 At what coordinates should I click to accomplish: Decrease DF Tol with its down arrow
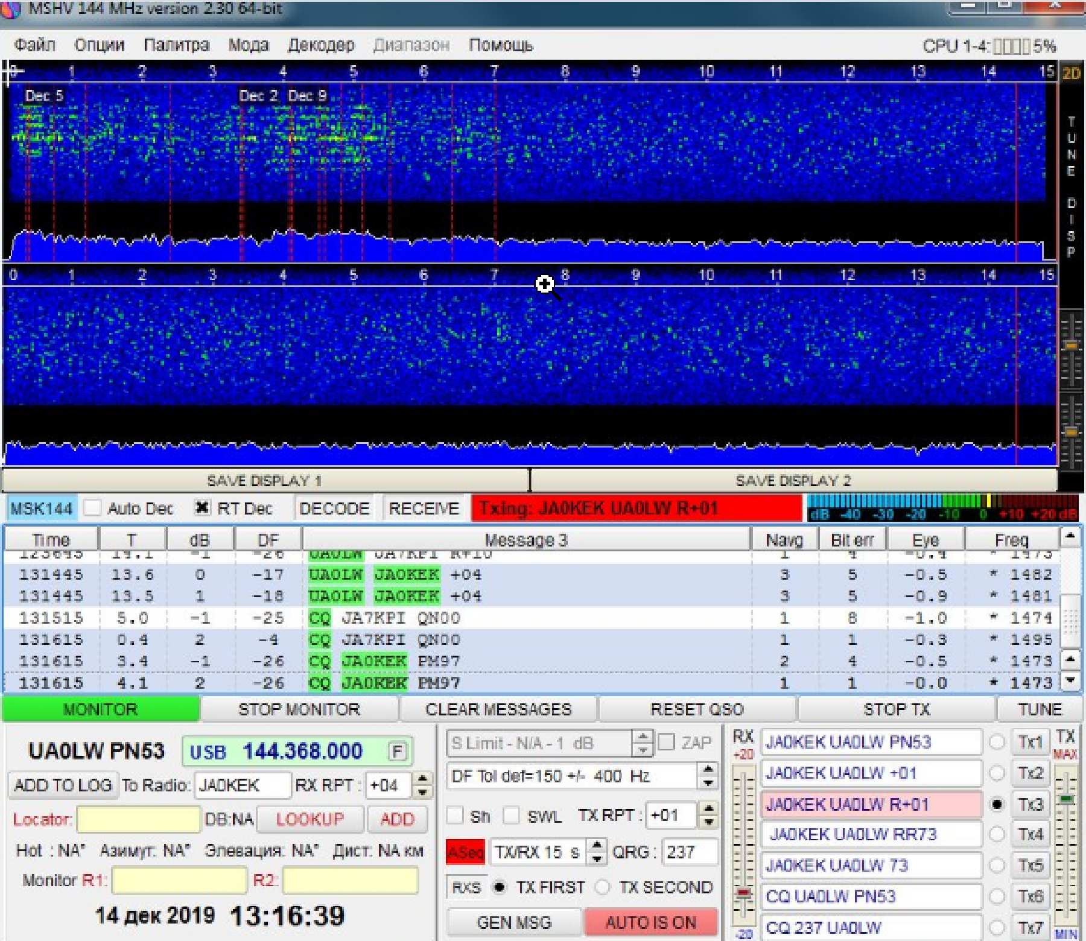[708, 782]
